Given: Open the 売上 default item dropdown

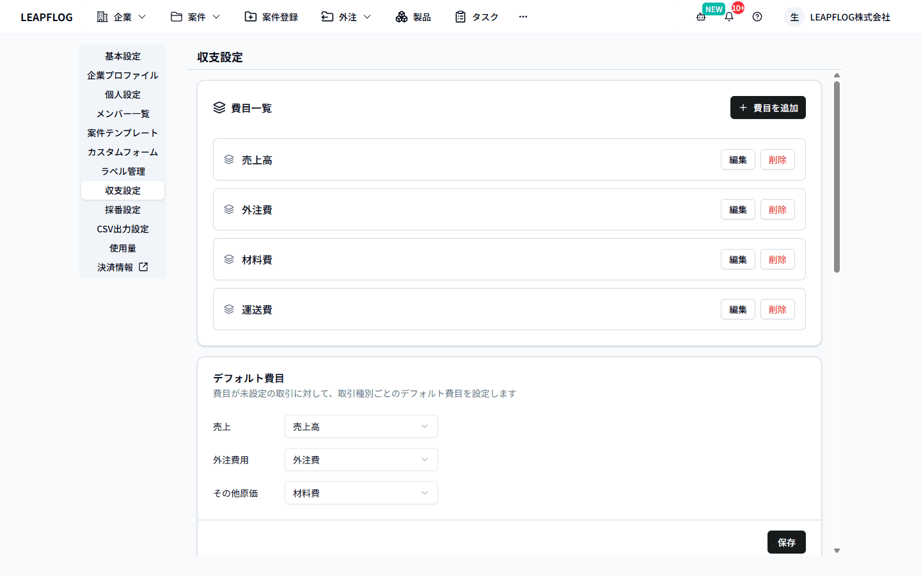Looking at the screenshot, I should coord(361,426).
